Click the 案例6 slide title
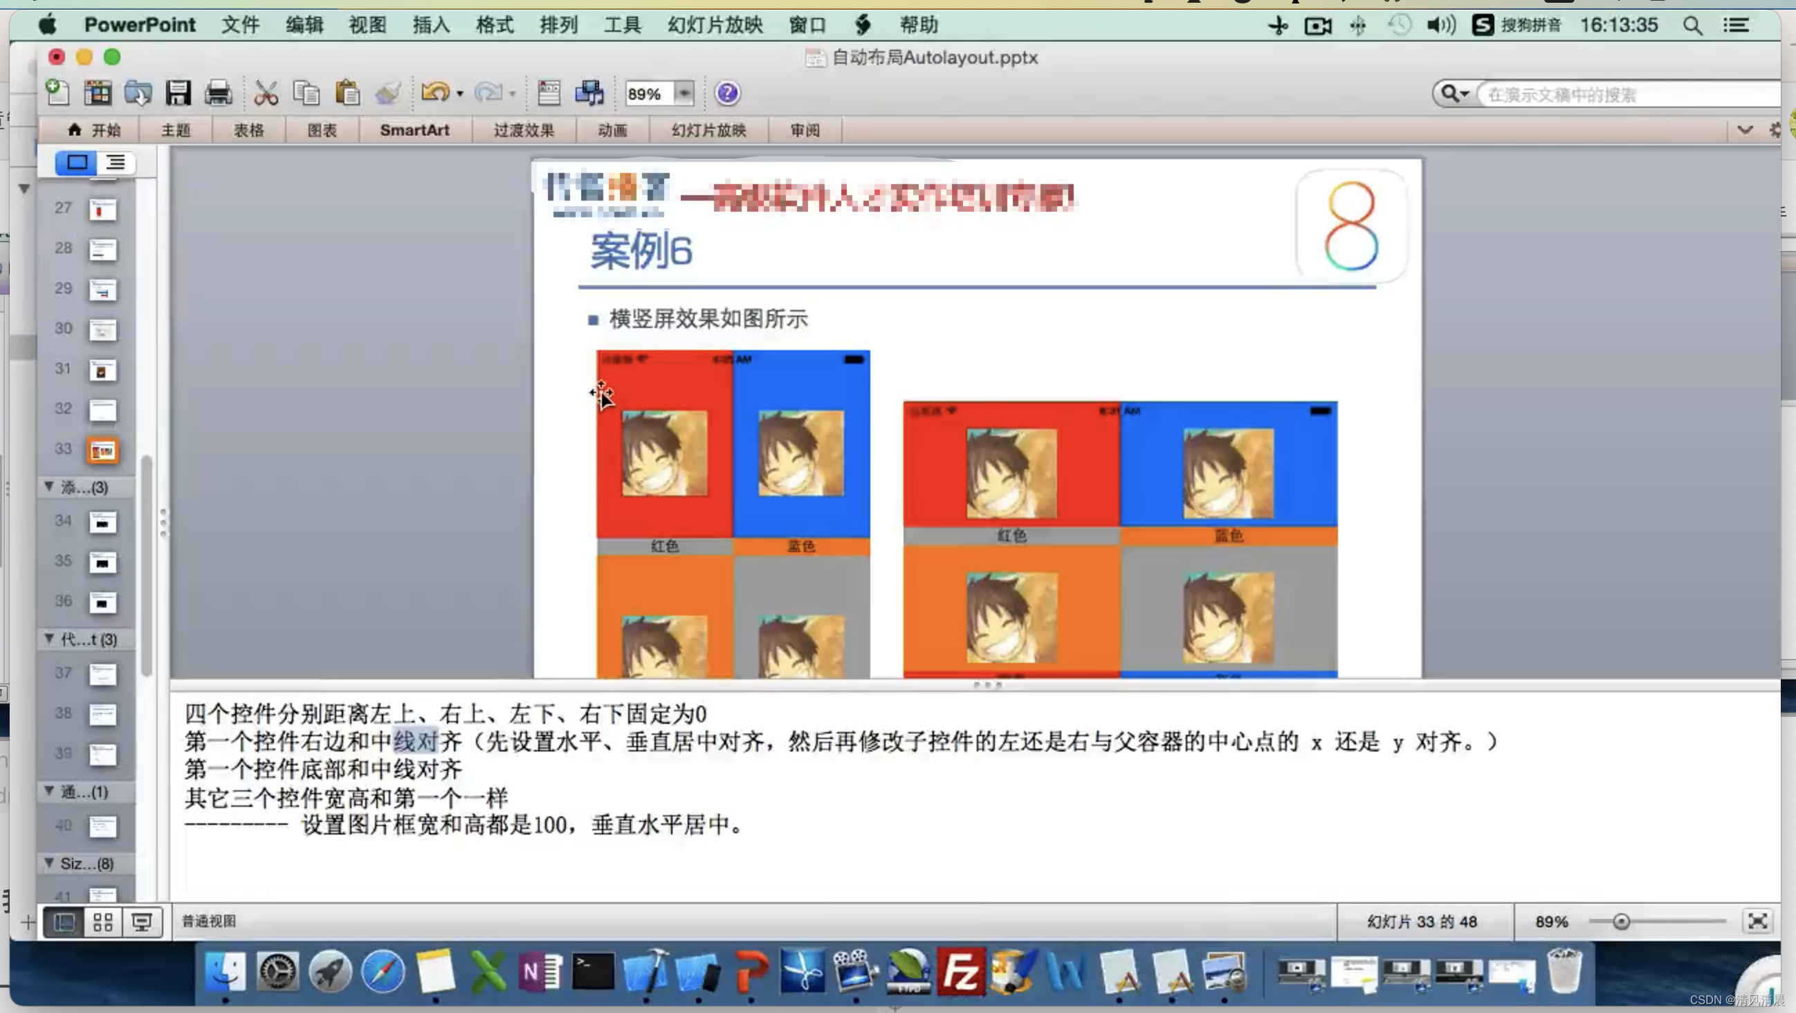Screen dimensions: 1796x1013 pyautogui.click(x=641, y=251)
